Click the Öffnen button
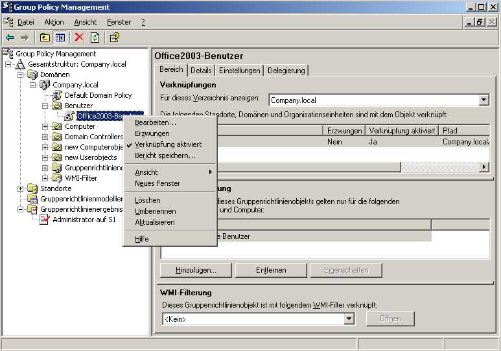 [x=390, y=319]
